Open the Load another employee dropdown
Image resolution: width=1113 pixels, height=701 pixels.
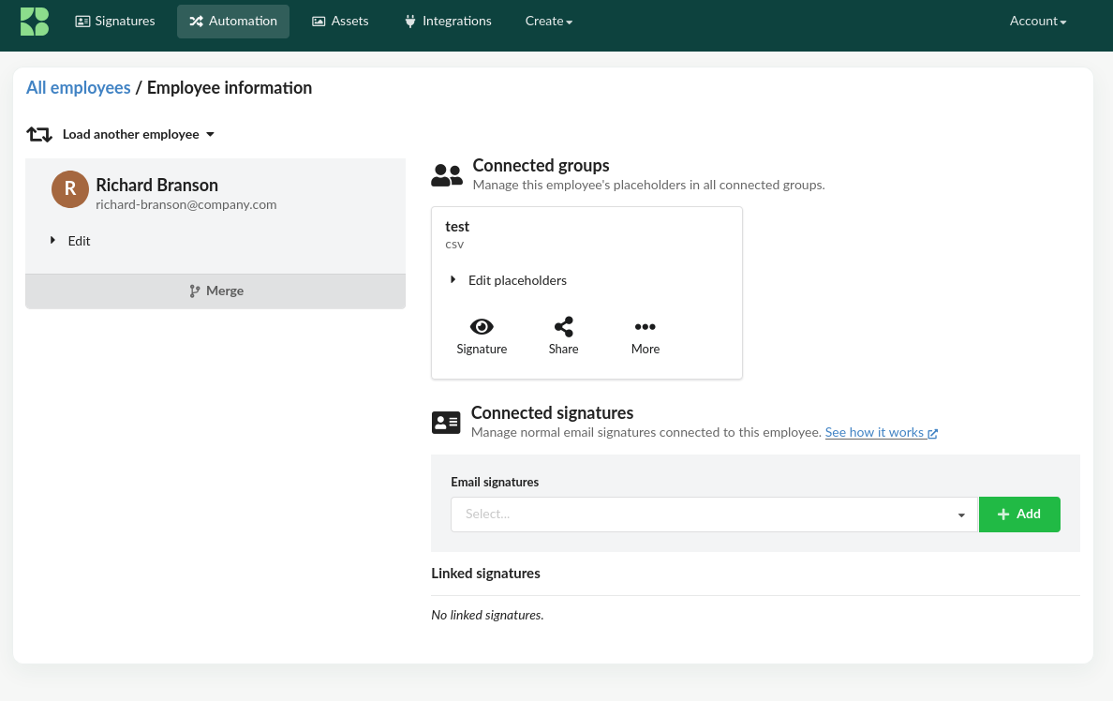(x=138, y=135)
